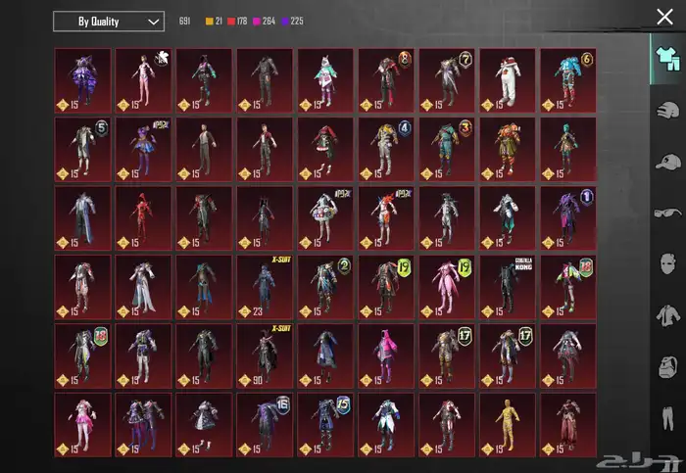Select the X-Suit outfit with level 23
The image size is (686, 473).
pyautogui.click(x=265, y=286)
